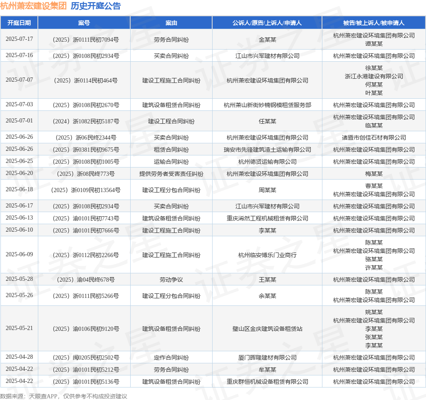Click plaintiff 璧山区金庆建筑设备租赁站
This screenshot has width=426, height=400.
pos(267,329)
